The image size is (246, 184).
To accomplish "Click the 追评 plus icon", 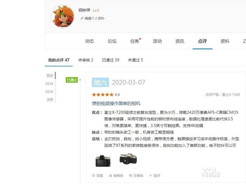I will click(x=150, y=175).
